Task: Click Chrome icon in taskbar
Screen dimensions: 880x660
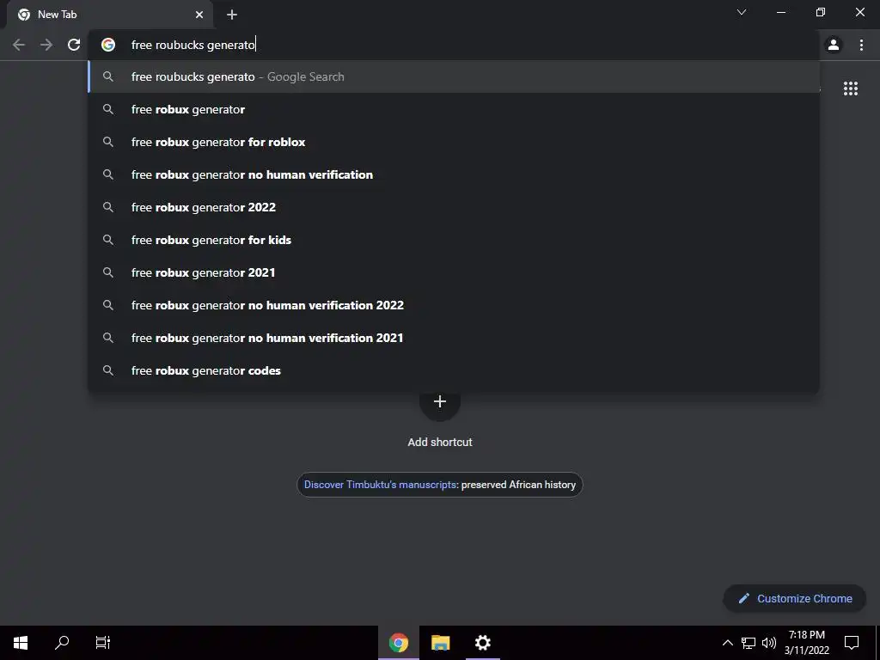Action: pyautogui.click(x=399, y=643)
